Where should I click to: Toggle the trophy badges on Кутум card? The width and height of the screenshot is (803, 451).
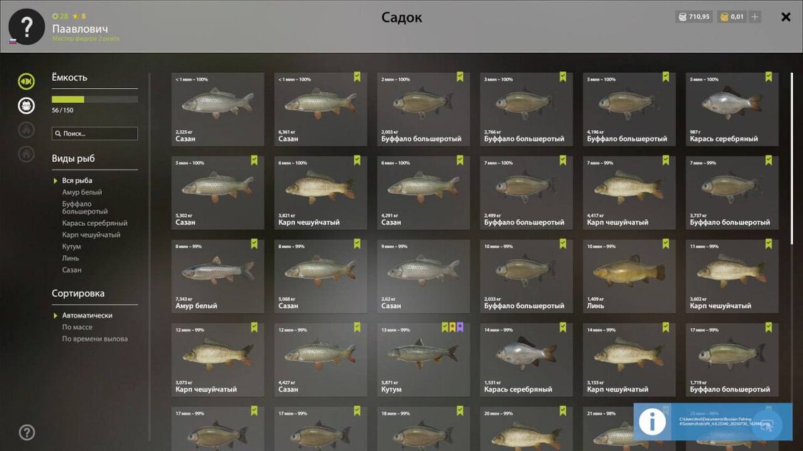tap(452, 327)
